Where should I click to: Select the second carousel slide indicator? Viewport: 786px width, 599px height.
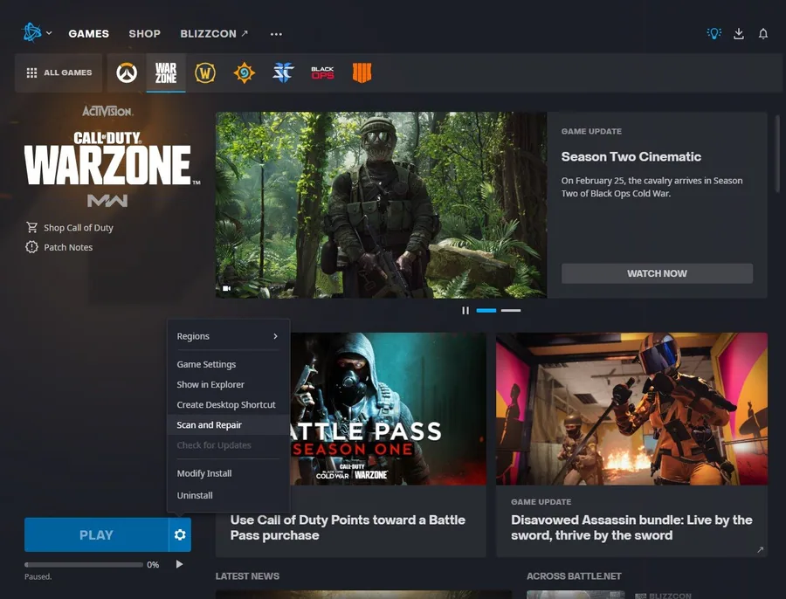tap(511, 311)
